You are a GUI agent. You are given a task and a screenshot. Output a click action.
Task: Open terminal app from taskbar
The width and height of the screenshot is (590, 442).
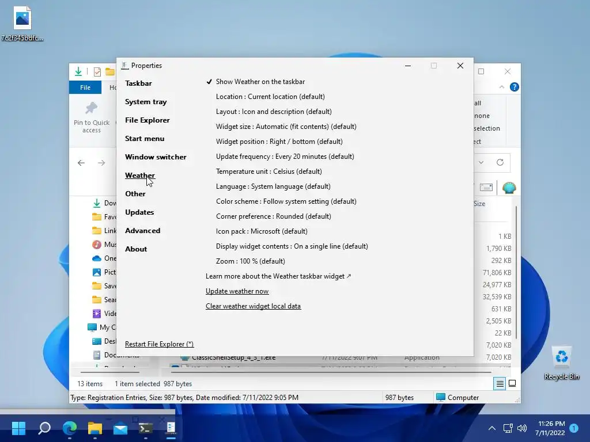tap(146, 428)
